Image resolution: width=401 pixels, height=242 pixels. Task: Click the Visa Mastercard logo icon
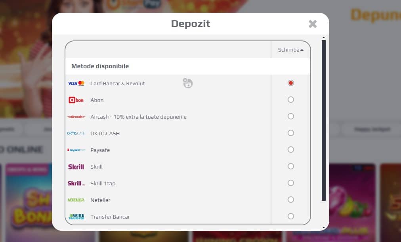tap(76, 83)
